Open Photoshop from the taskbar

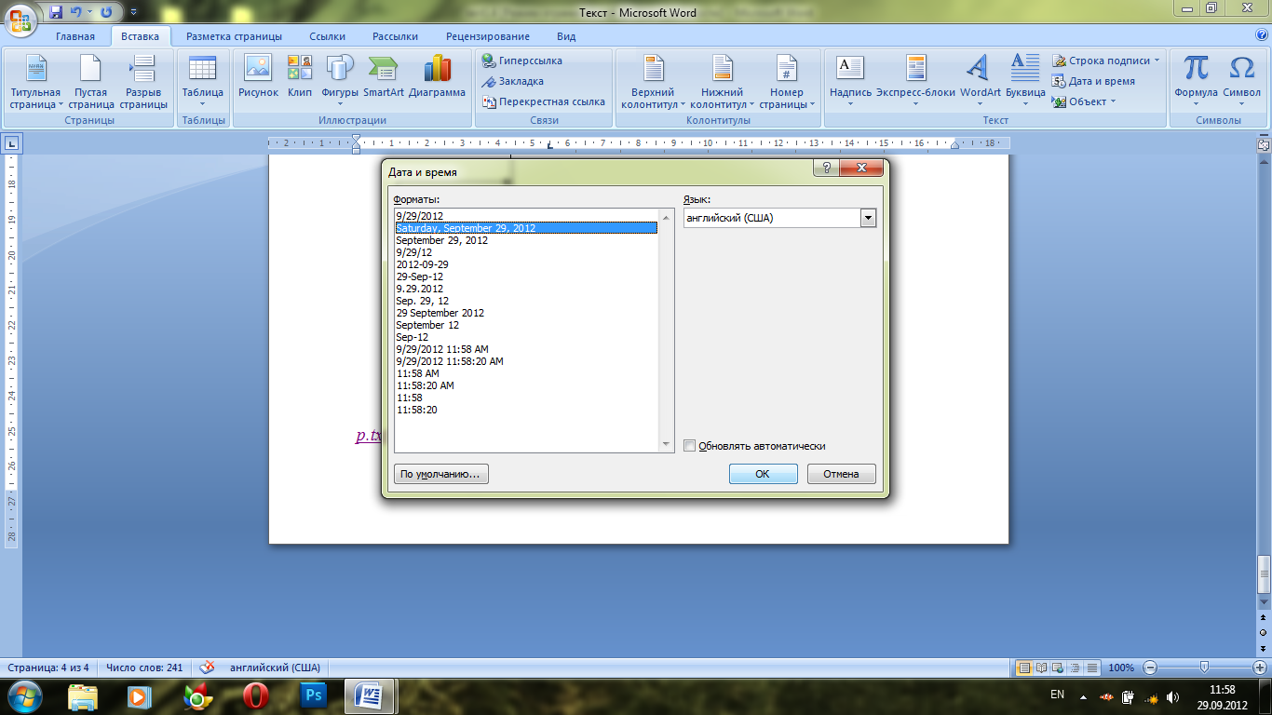point(314,695)
